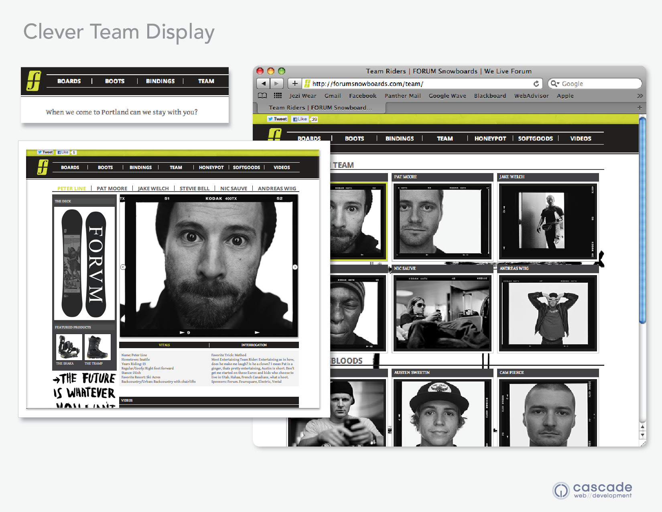Screen dimensions: 662x512
Task: Click the scrollbar down arrow in Safari
Action: pos(642,435)
